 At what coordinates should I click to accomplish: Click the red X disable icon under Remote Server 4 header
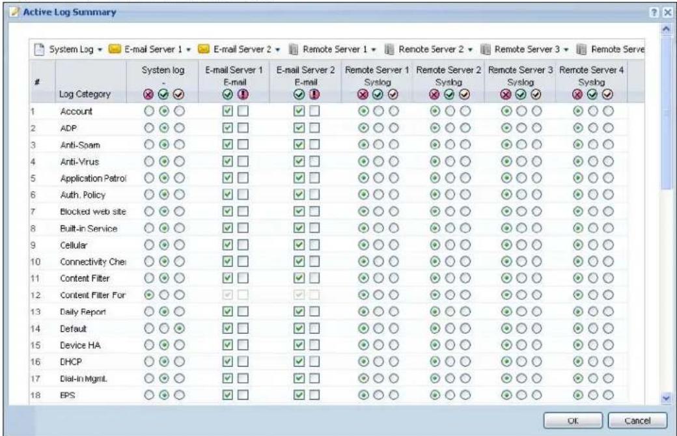(577, 94)
